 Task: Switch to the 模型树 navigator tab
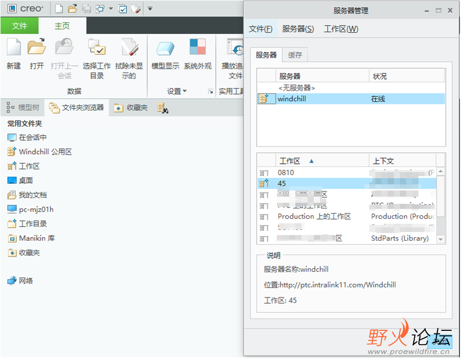pos(23,108)
